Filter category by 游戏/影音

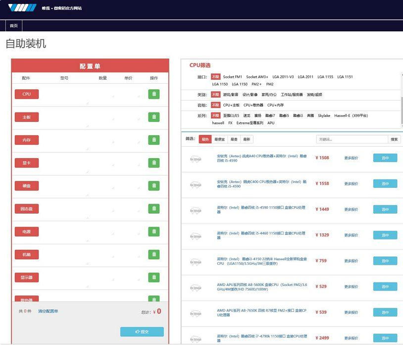click(x=230, y=94)
